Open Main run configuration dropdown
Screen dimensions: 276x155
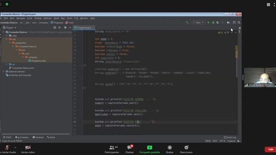(x=198, y=22)
